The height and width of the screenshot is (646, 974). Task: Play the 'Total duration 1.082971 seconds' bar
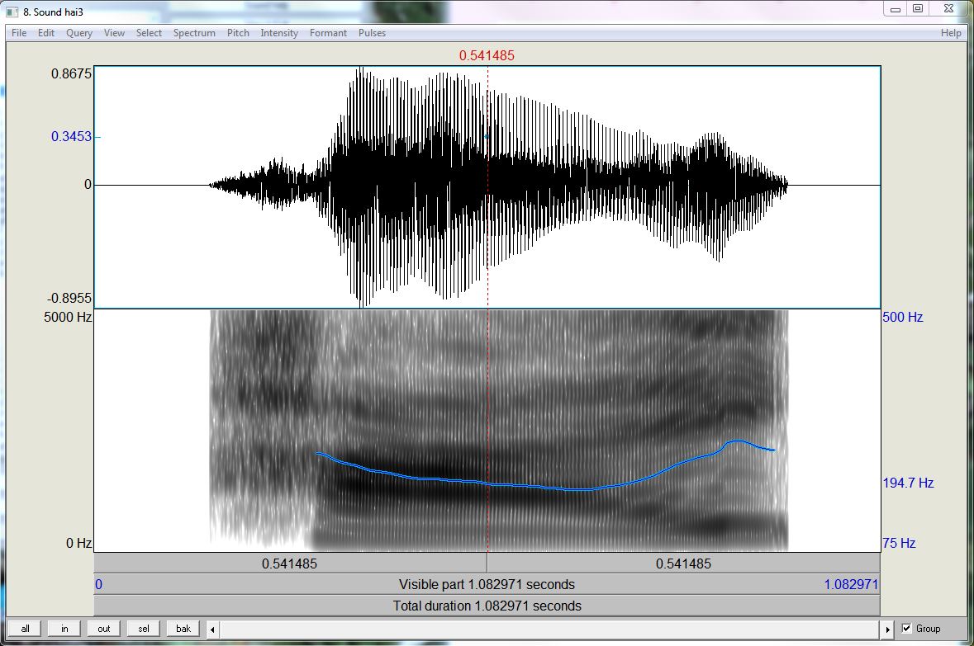(487, 606)
